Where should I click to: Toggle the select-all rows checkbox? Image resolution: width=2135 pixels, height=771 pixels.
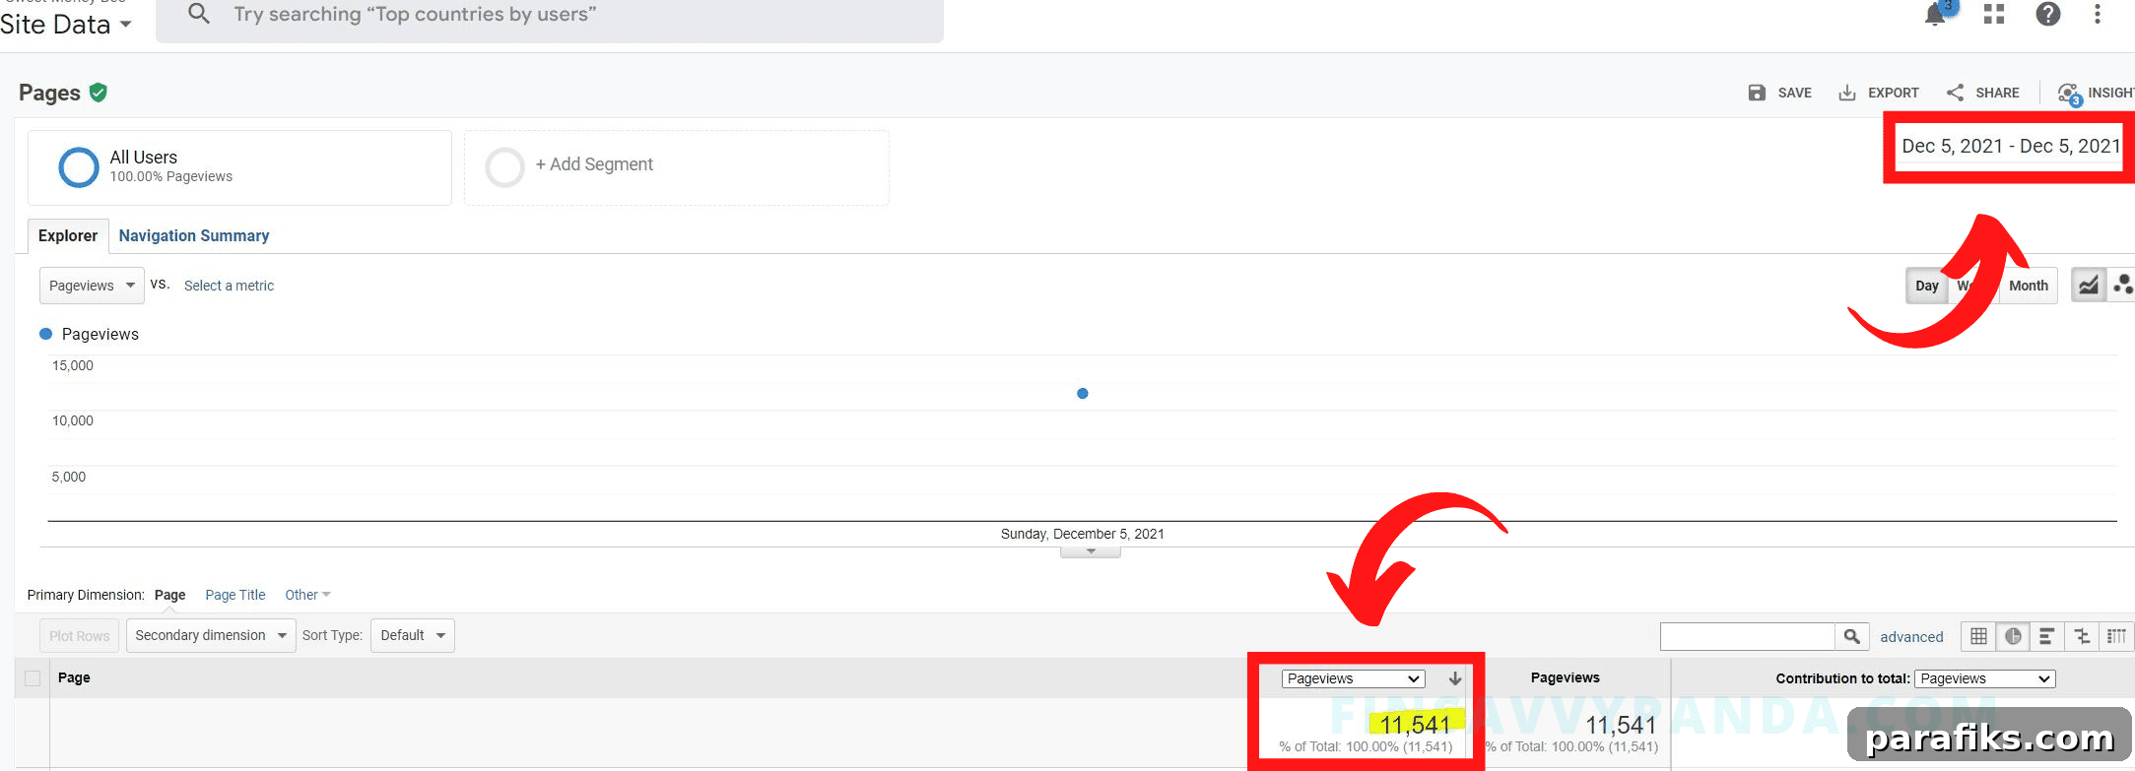[x=33, y=678]
